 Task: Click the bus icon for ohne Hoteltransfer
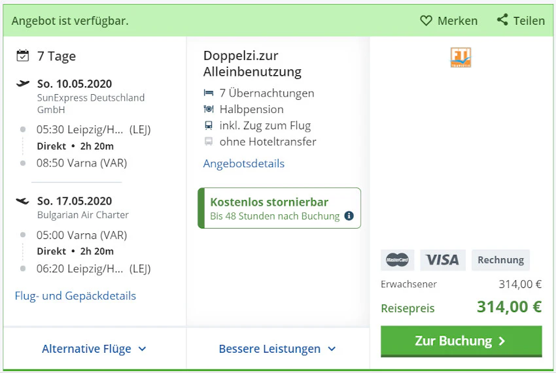[209, 141]
